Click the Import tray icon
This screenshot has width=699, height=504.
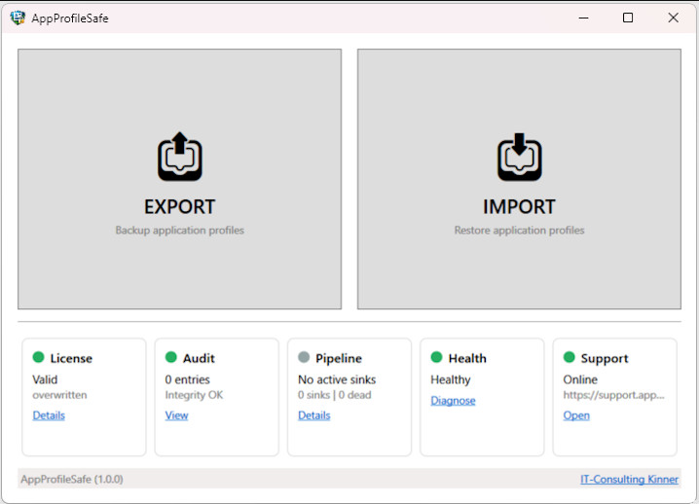coord(519,157)
